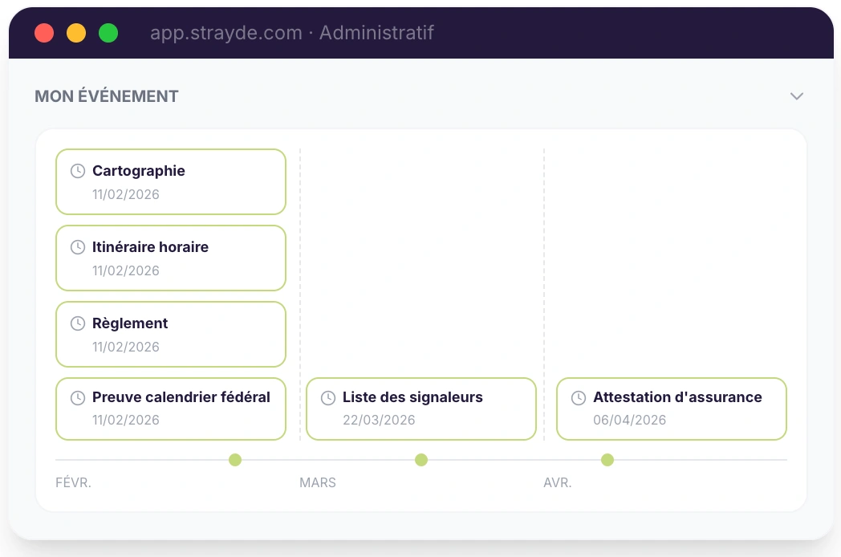The height and width of the screenshot is (557, 841).
Task: Click the yellow traffic light button
Action: 76,33
